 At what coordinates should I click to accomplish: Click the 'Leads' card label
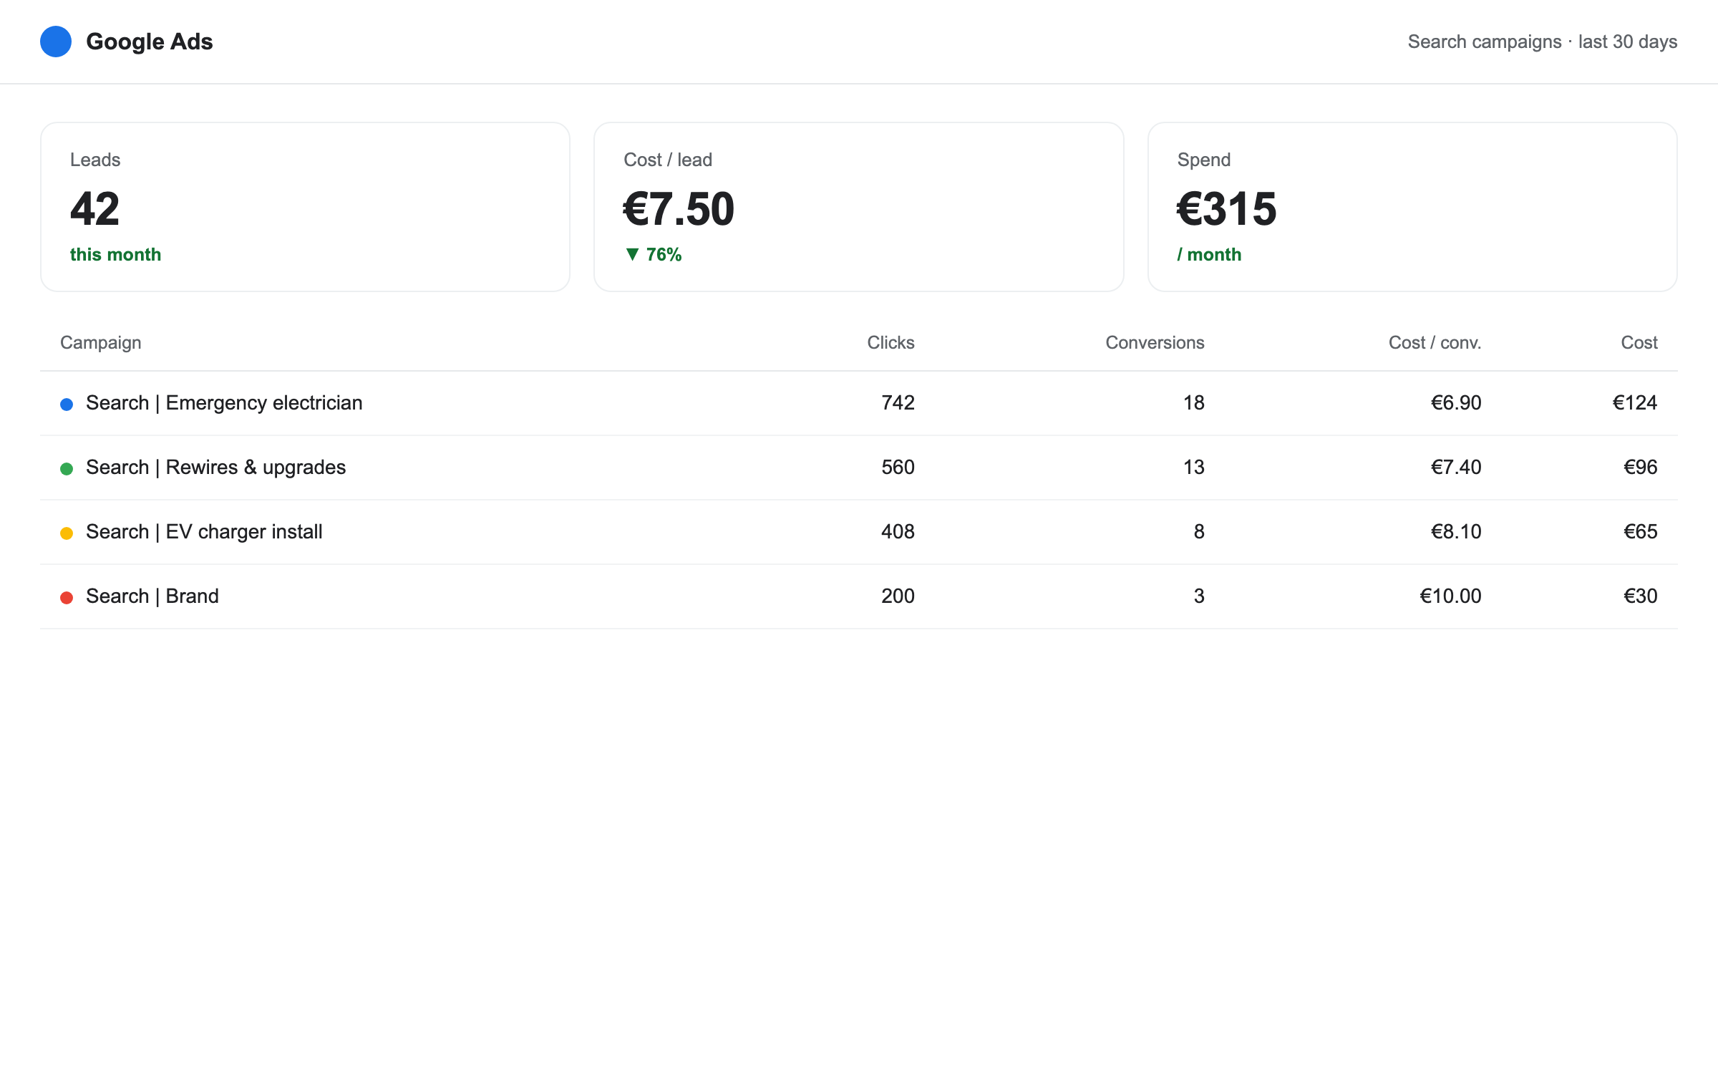click(x=95, y=160)
